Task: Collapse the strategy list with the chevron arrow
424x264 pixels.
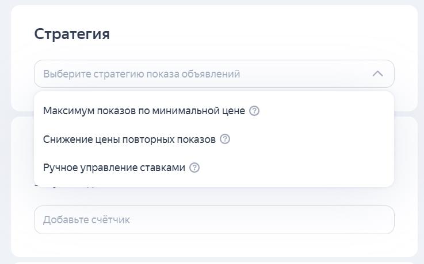Action: point(377,74)
